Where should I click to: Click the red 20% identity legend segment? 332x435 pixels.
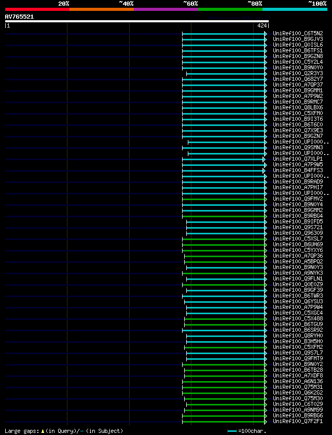click(x=37, y=9)
